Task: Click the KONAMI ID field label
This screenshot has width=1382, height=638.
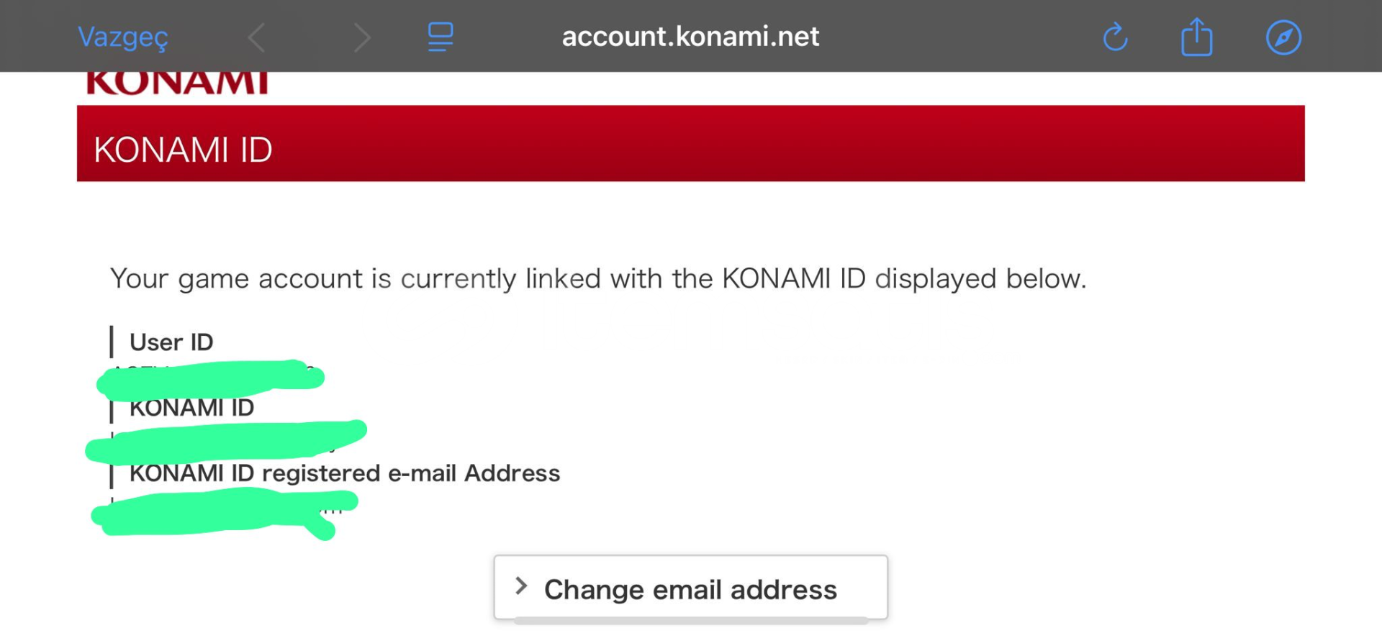Action: 191,408
